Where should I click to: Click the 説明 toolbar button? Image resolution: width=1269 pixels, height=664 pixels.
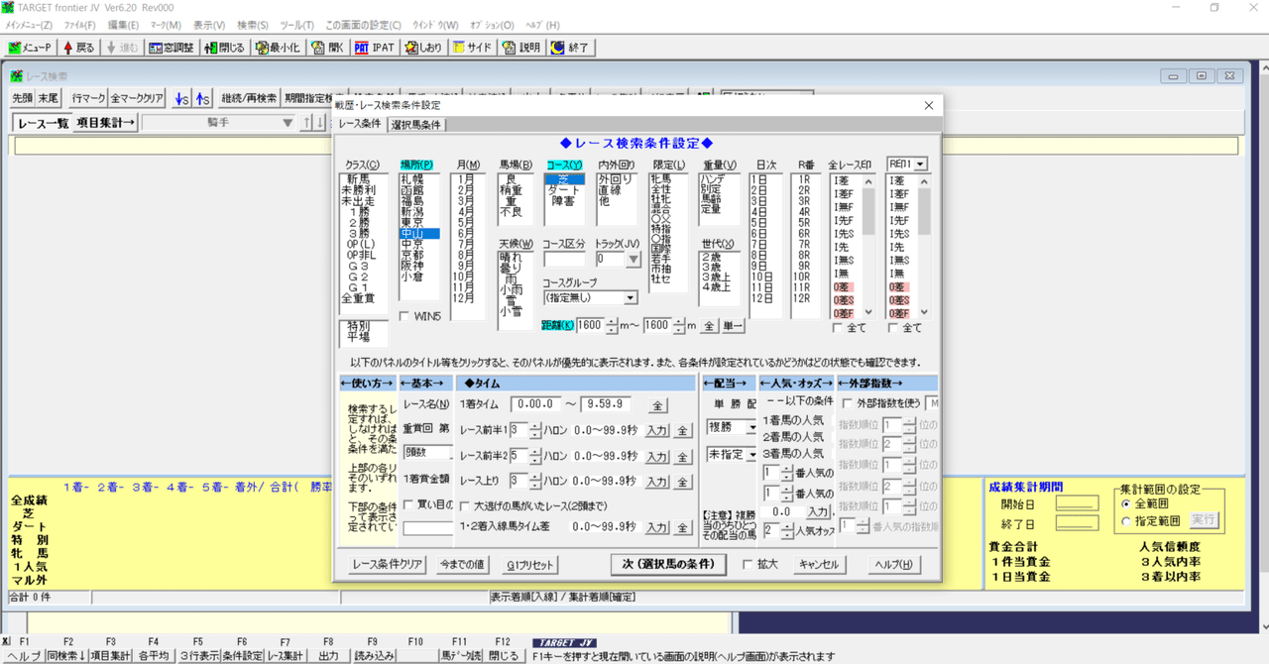pos(520,47)
